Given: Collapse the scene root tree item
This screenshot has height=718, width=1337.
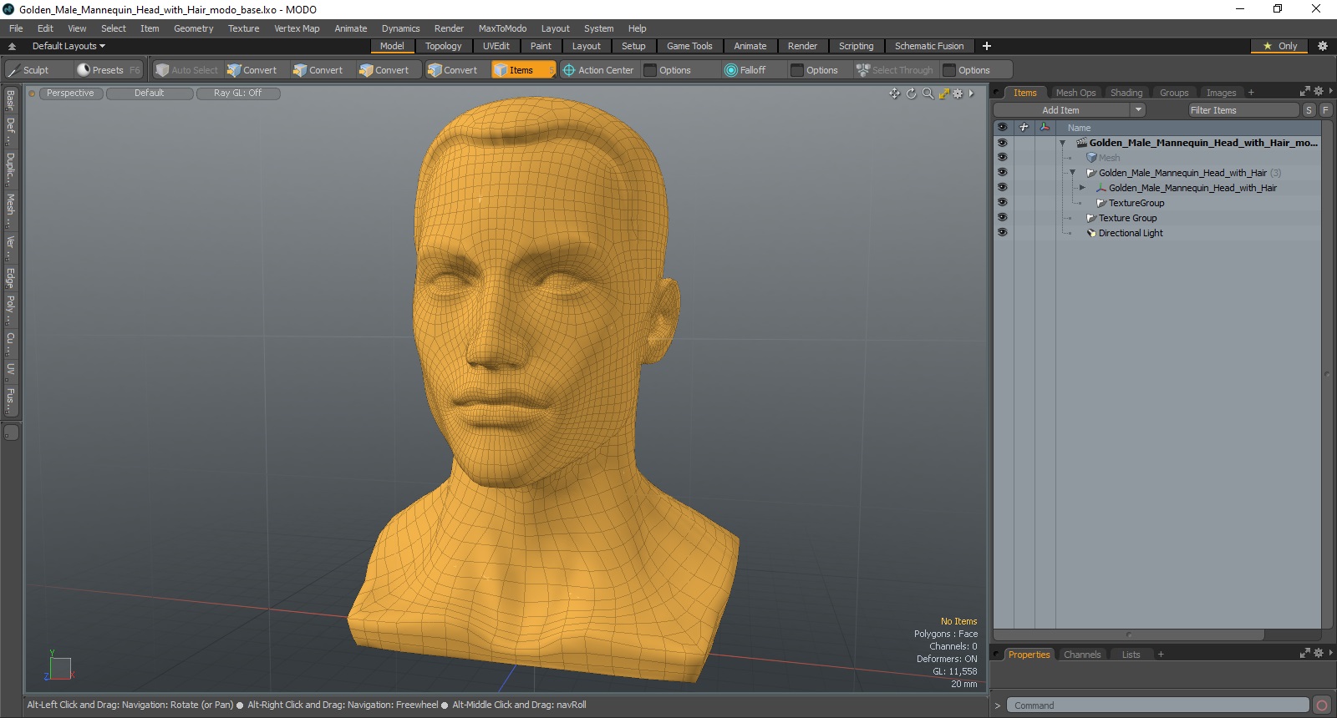Looking at the screenshot, I should coord(1063,144).
